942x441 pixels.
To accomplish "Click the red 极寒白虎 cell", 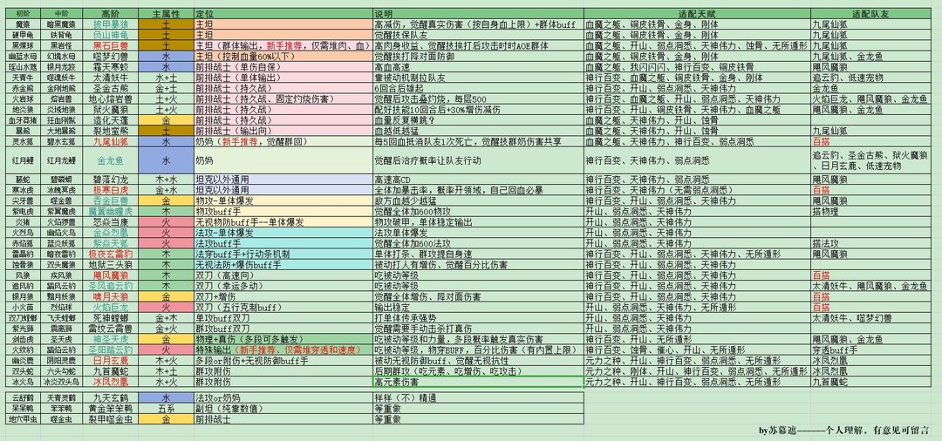I will pyautogui.click(x=110, y=190).
